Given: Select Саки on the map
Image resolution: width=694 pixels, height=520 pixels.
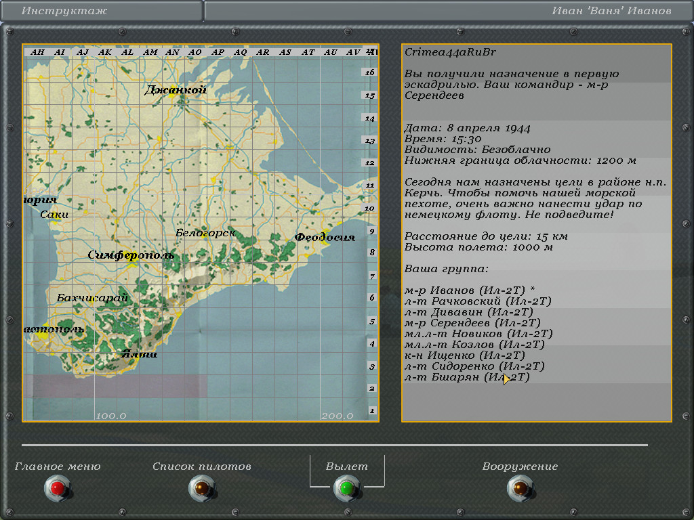Looking at the screenshot, I should [x=54, y=215].
